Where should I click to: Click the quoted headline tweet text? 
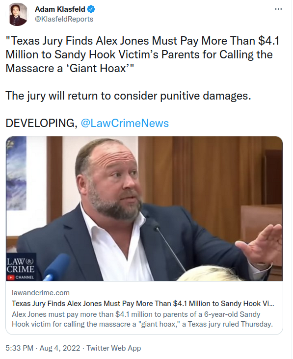(142, 55)
